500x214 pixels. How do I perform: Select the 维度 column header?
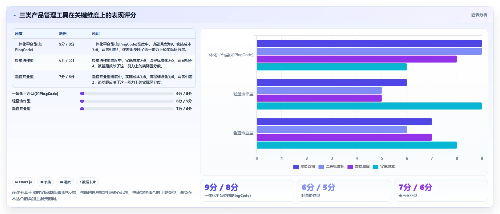(x=19, y=34)
